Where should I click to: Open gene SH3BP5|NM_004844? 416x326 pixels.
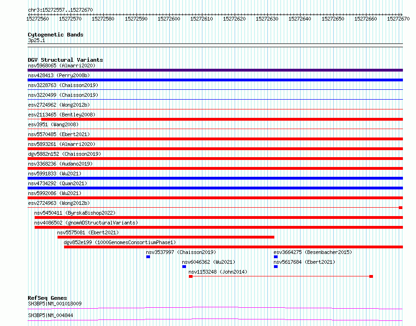(50, 315)
